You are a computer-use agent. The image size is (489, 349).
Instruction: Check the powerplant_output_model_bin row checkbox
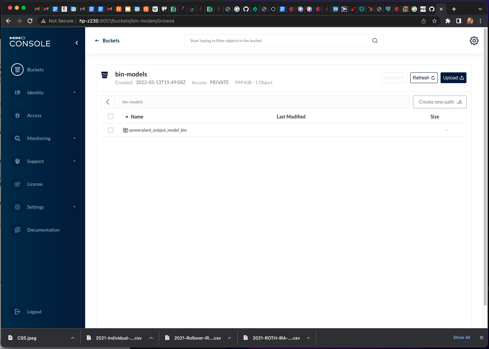click(111, 130)
